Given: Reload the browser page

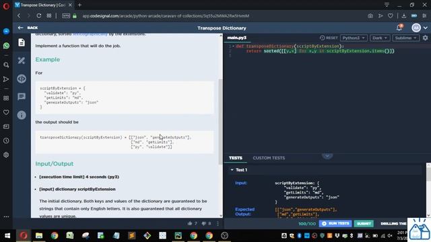Looking at the screenshot, I should [x=39, y=15].
